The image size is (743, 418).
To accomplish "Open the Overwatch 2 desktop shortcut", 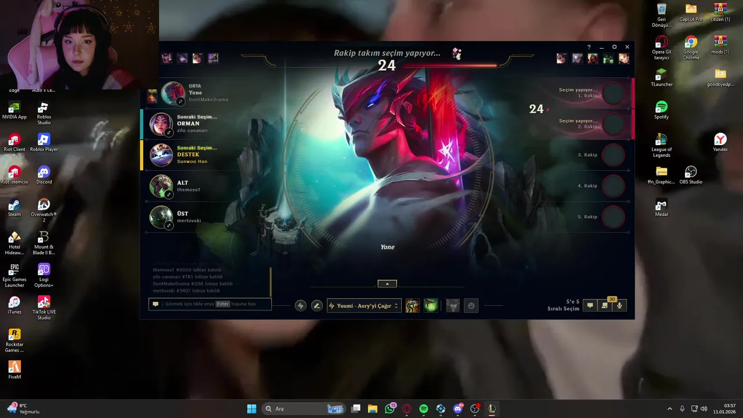I will [x=44, y=211].
